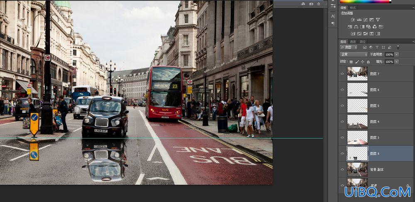The image size is (415, 202).
Task: Open the 类型 layer filter dropdown
Action: [349, 47]
